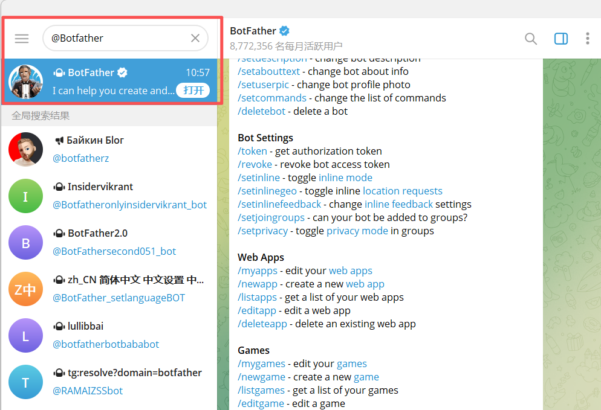Image resolution: width=601 pixels, height=410 pixels.
Task: Click the /deleteapp command
Action: coord(262,324)
